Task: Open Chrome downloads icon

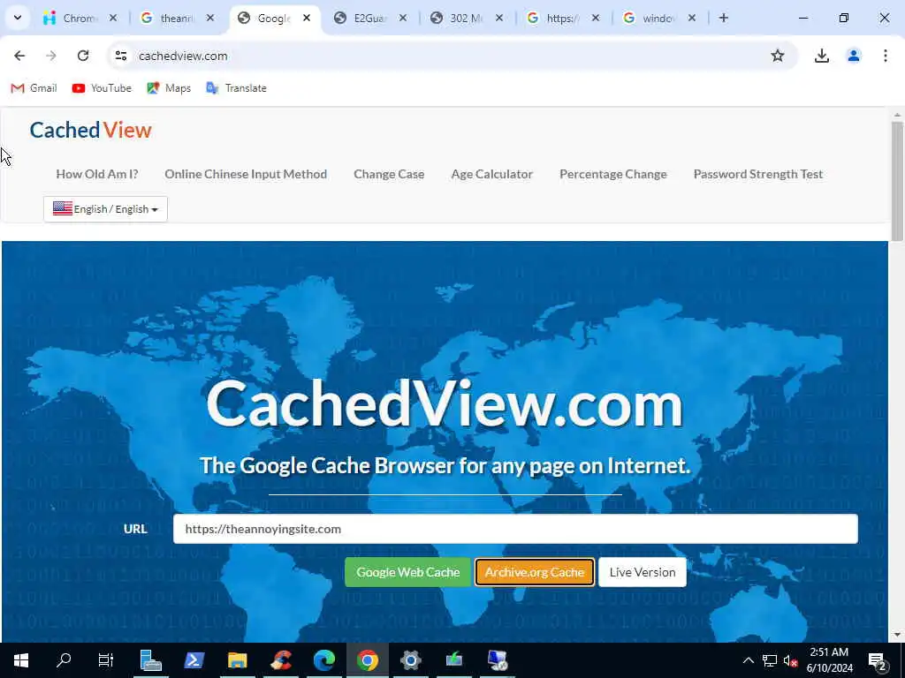Action: pos(821,56)
